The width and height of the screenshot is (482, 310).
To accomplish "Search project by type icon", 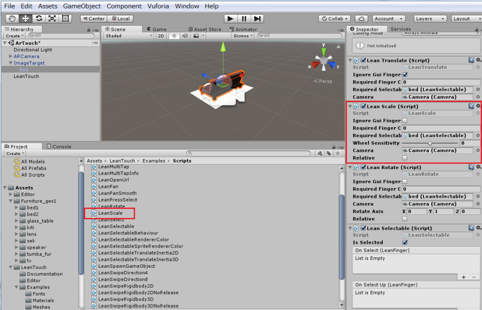I will (x=320, y=153).
